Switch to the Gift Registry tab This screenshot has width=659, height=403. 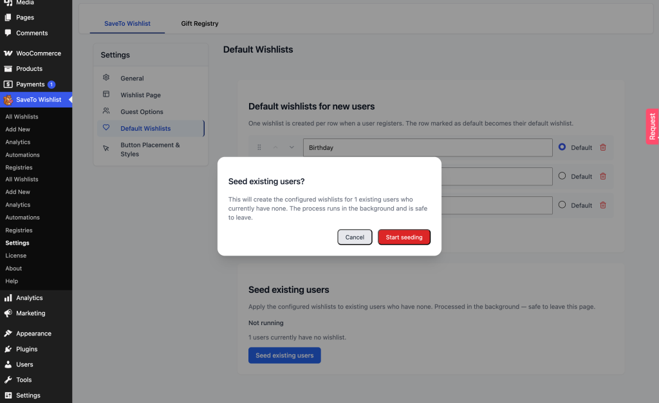point(200,24)
